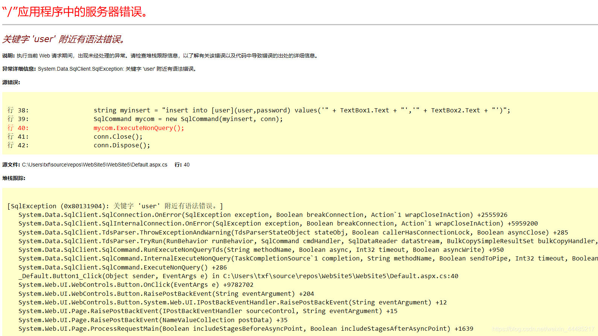Click SqlConnection.OnError stack trace line

263,215
